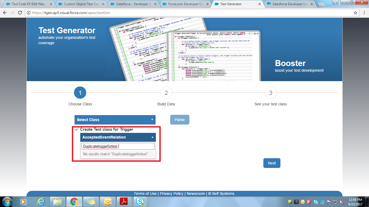Open Adobe Acrobat Reader from taskbar
The width and height of the screenshot is (369, 207).
coord(124,202)
